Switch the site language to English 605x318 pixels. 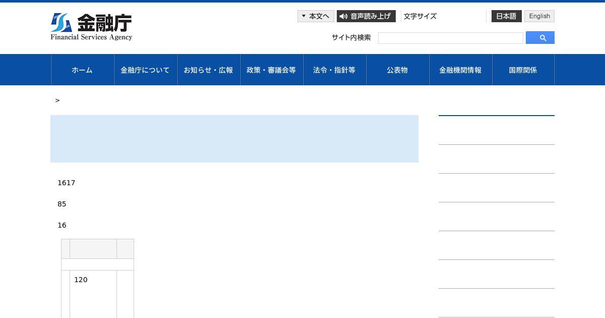click(x=539, y=16)
